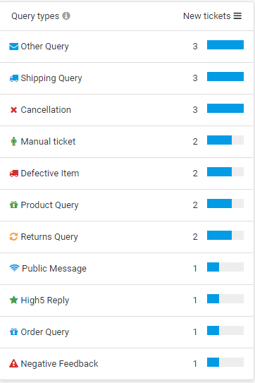Click the green star High5 Reply icon
The height and width of the screenshot is (383, 255).
point(13,300)
